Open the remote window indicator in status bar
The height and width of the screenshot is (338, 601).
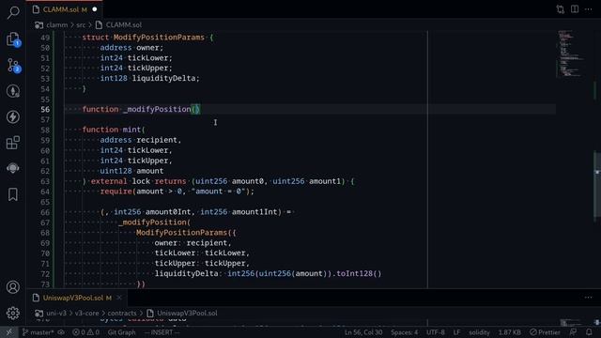click(x=8, y=332)
